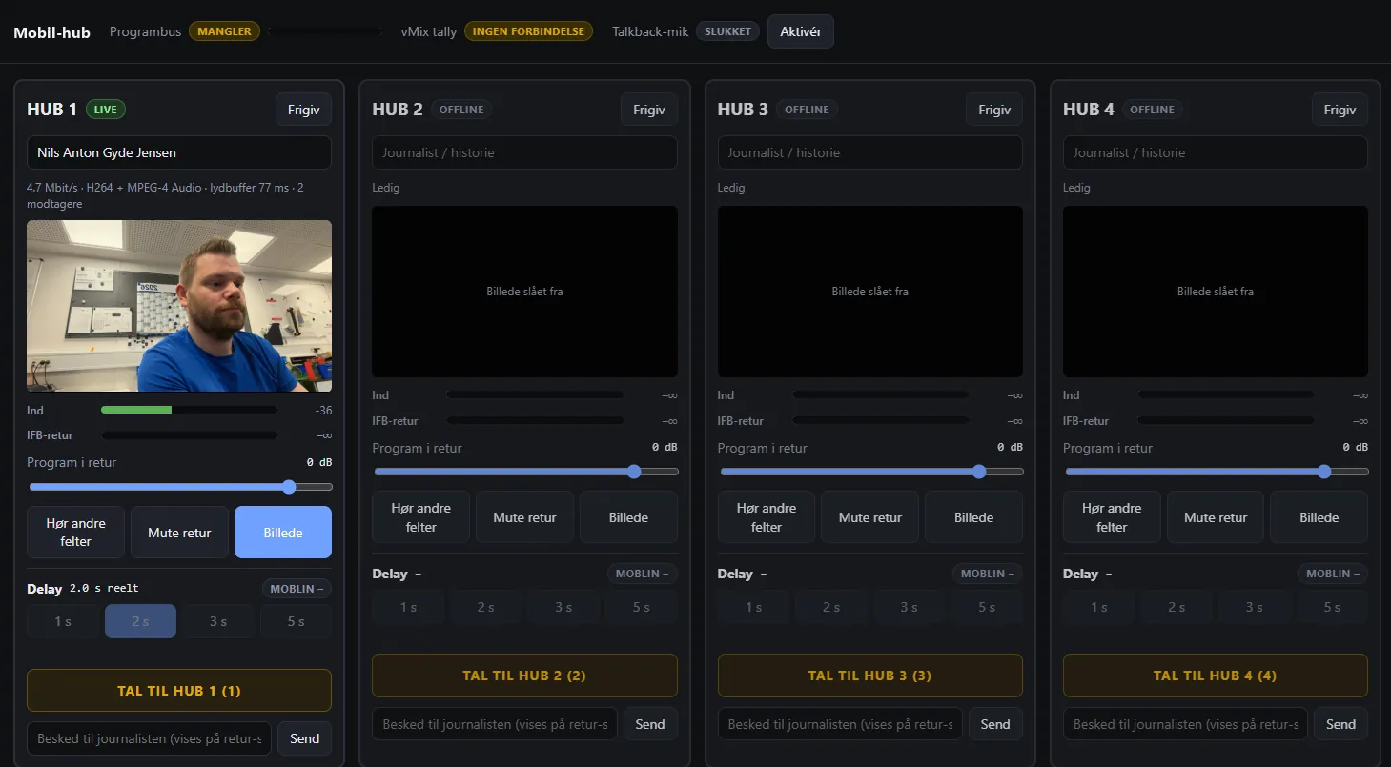Choose 3 s delay on HUB 2
The width and height of the screenshot is (1391, 767).
[x=563, y=607]
